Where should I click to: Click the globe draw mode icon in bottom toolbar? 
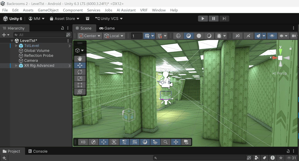pyautogui.click(x=145, y=142)
